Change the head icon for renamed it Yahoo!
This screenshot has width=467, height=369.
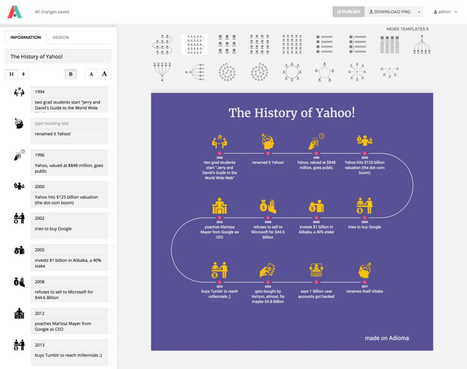[19, 123]
